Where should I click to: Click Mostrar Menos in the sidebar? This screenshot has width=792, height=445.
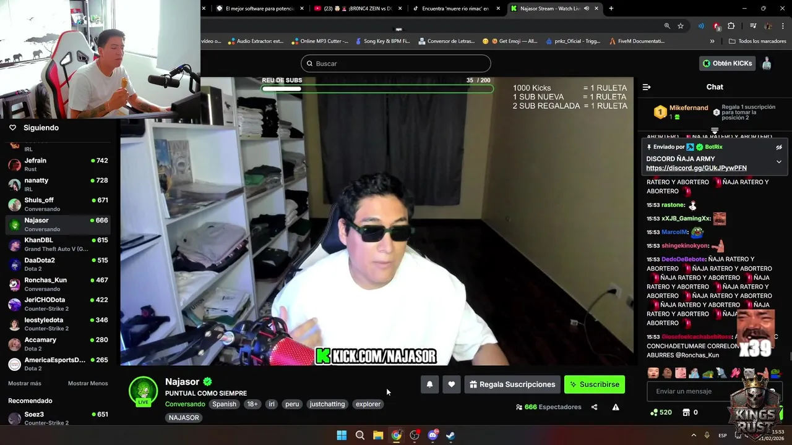(x=88, y=383)
